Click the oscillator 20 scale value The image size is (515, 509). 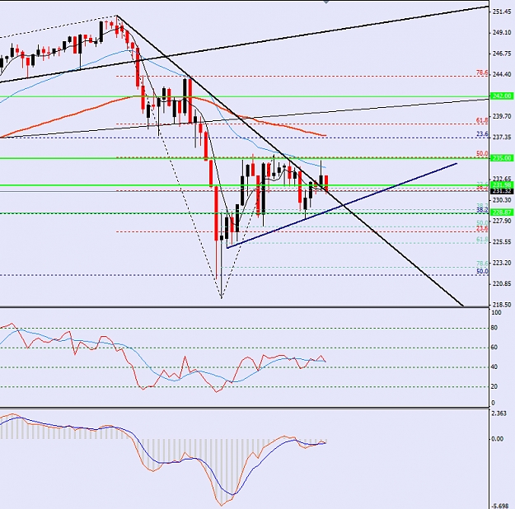[x=494, y=386]
